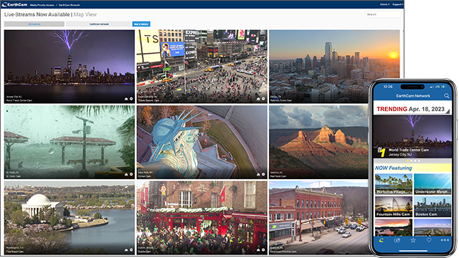Click the dome icon on the stormy beach tile

126,174
